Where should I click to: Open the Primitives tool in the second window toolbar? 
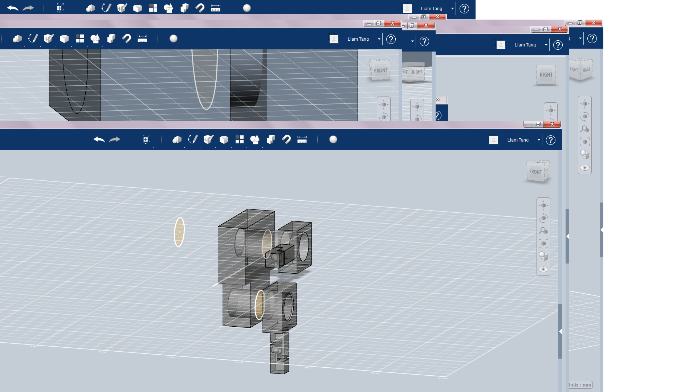pyautogui.click(x=17, y=39)
